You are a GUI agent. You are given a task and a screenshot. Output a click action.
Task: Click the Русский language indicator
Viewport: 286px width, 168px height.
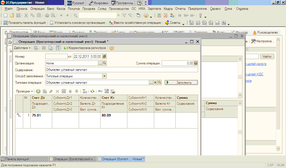tap(75, 3)
